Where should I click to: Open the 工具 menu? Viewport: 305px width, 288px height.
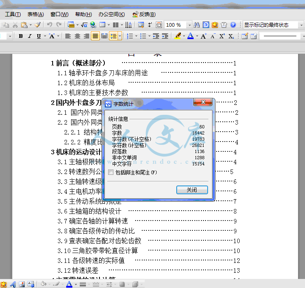(13, 14)
